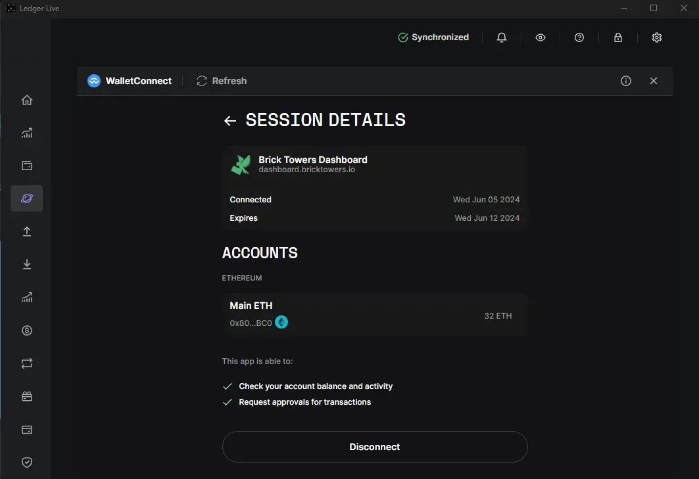Open the Portfolio home icon in sidebar
This screenshot has width=699, height=479.
tap(27, 100)
